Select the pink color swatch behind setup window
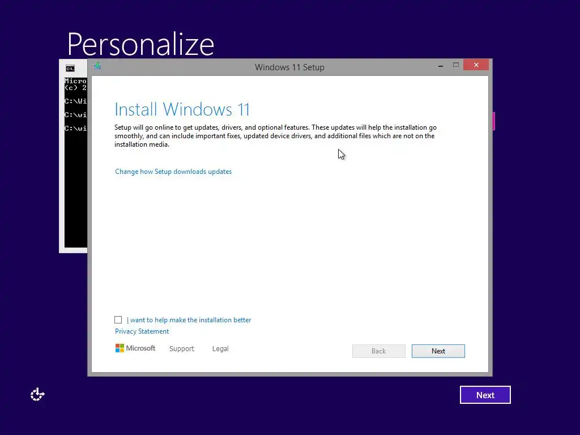Viewport: 580px width, 435px height. pos(493,121)
